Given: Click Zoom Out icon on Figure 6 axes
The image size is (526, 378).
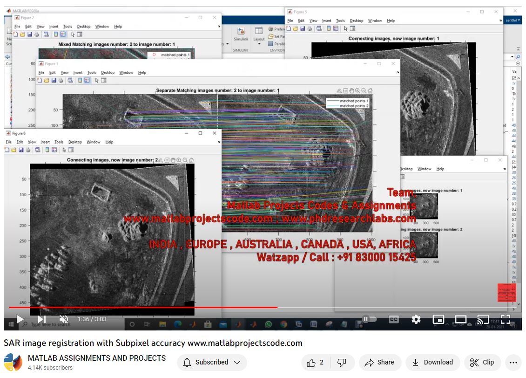Looking at the screenshot, I should coord(185,160).
